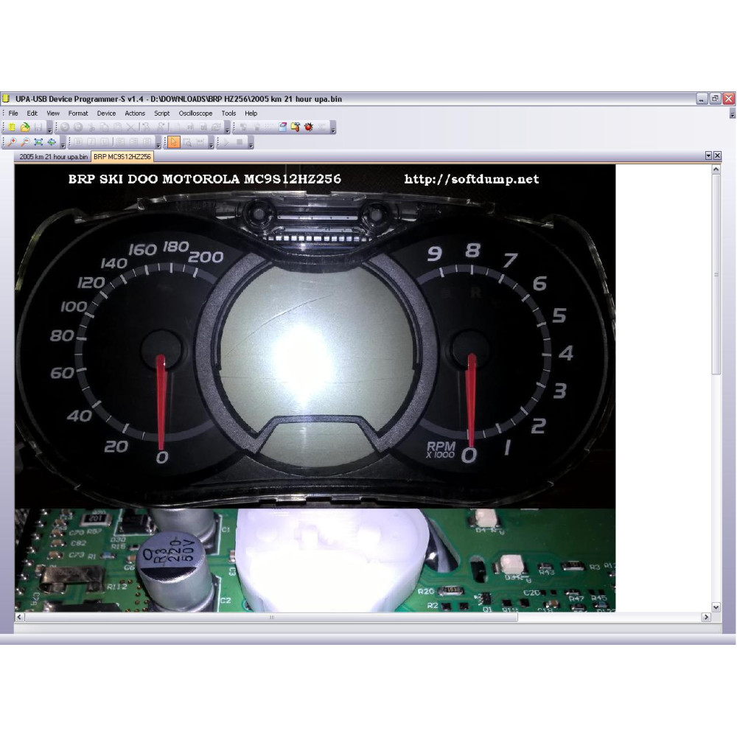This screenshot has width=737, height=737.
Task: Open the Device menu
Action: pos(106,113)
